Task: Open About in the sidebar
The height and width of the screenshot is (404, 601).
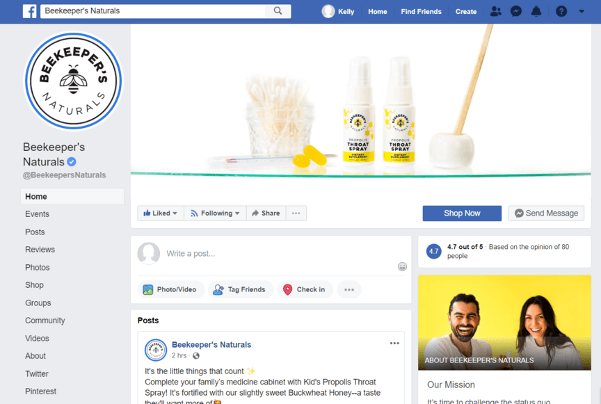Action: pyautogui.click(x=35, y=356)
